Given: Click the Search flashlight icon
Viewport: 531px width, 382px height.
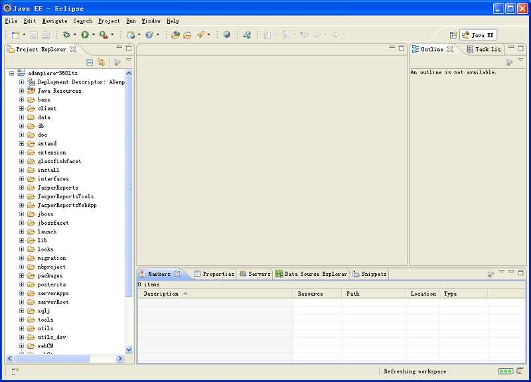Looking at the screenshot, I should click(x=200, y=34).
